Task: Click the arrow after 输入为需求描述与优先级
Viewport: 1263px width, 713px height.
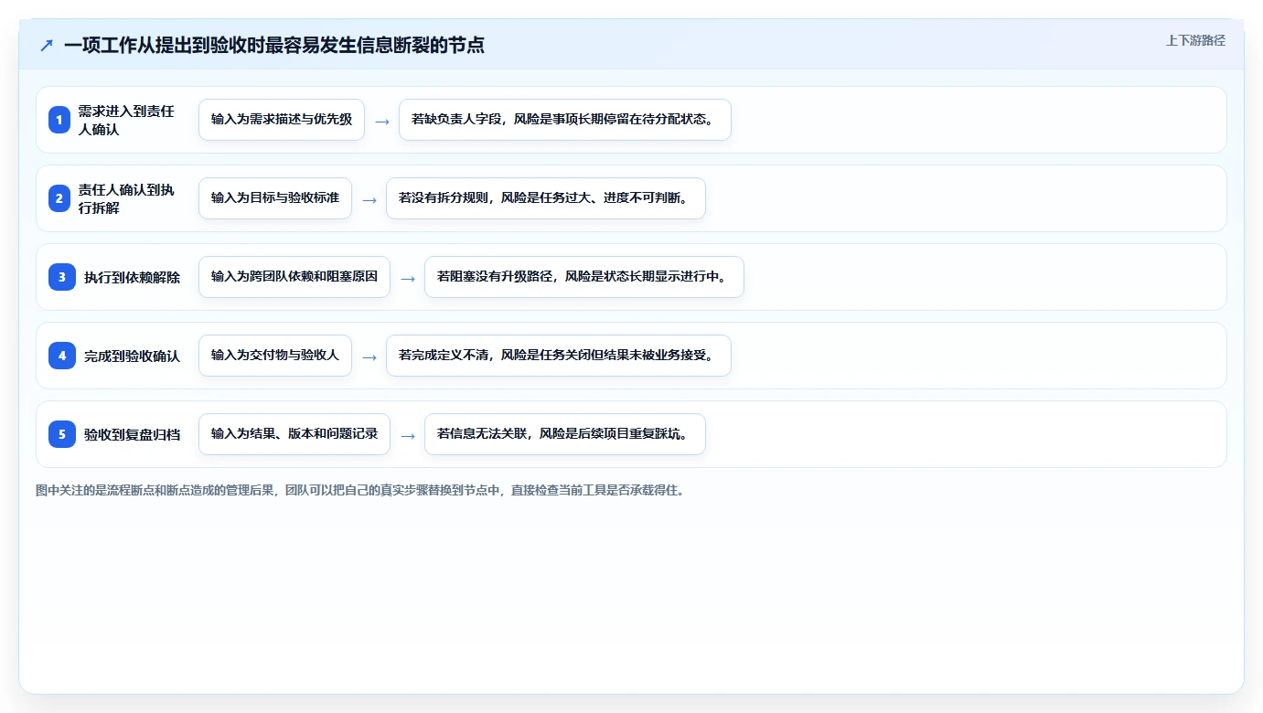Action: [x=382, y=122]
